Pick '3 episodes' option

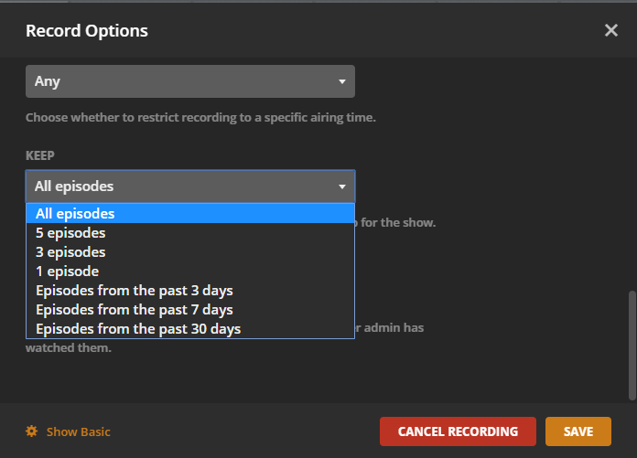click(x=70, y=252)
